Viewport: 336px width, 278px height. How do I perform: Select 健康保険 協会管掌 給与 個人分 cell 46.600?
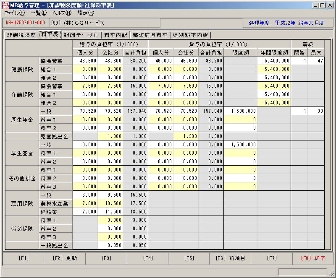(x=85, y=61)
